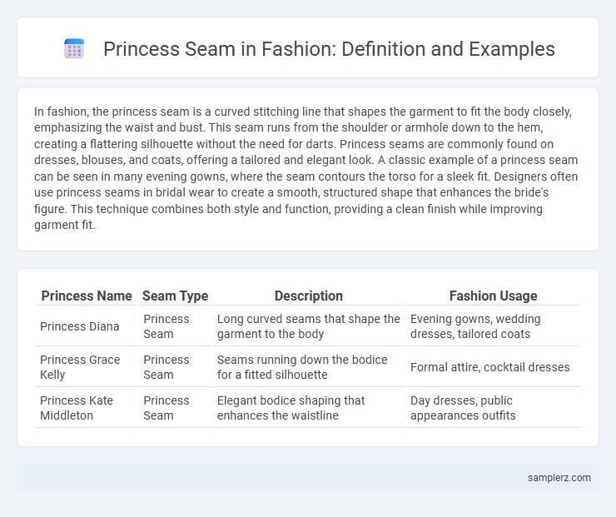Click the 'Princess Kate Middleton' table cell
This screenshot has width=616, height=517.
[x=87, y=408]
